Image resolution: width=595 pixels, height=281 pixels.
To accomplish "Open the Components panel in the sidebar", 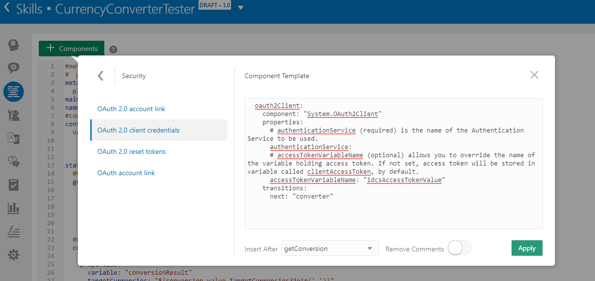I will pos(13,115).
